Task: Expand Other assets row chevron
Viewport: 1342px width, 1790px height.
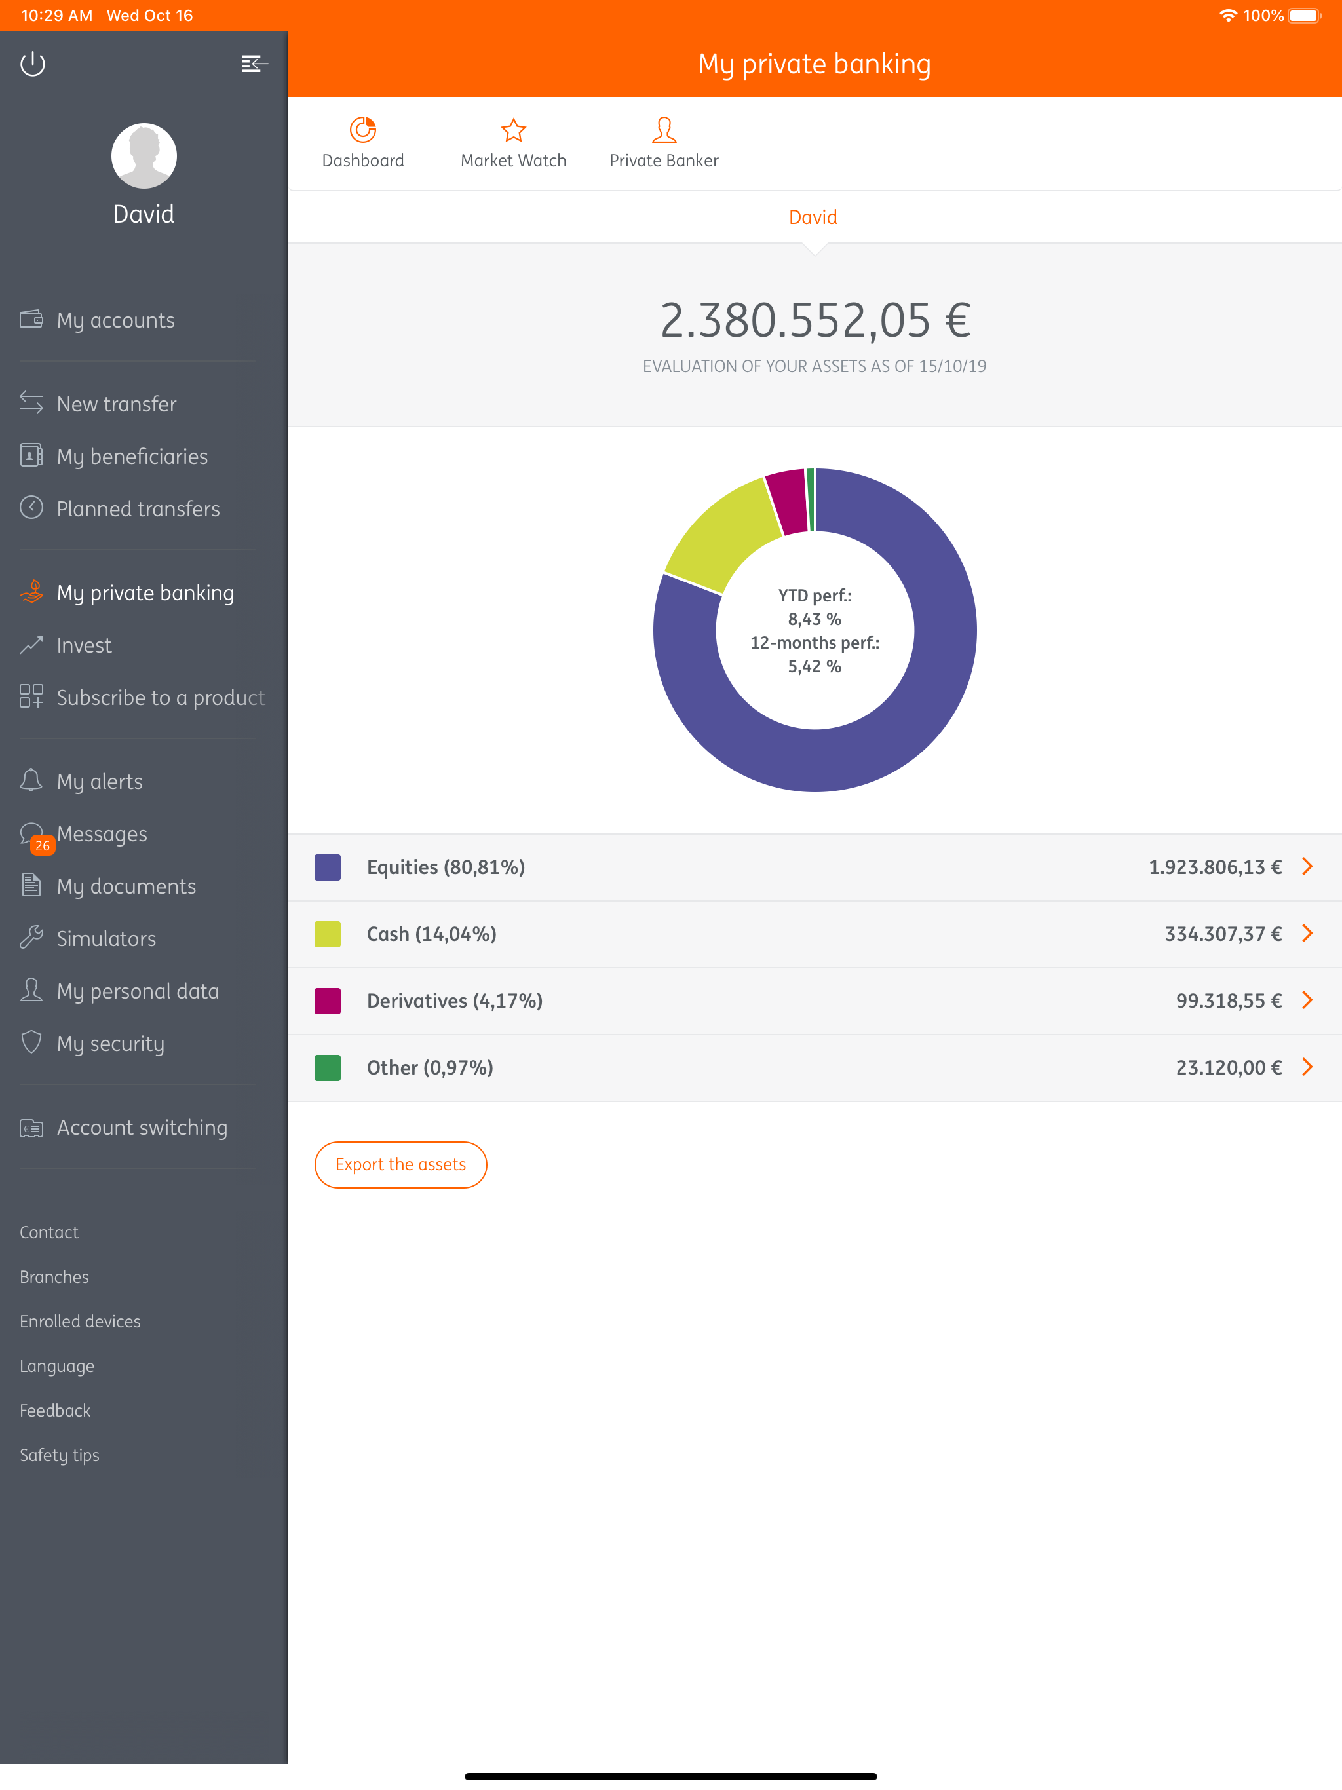Action: pos(1307,1067)
